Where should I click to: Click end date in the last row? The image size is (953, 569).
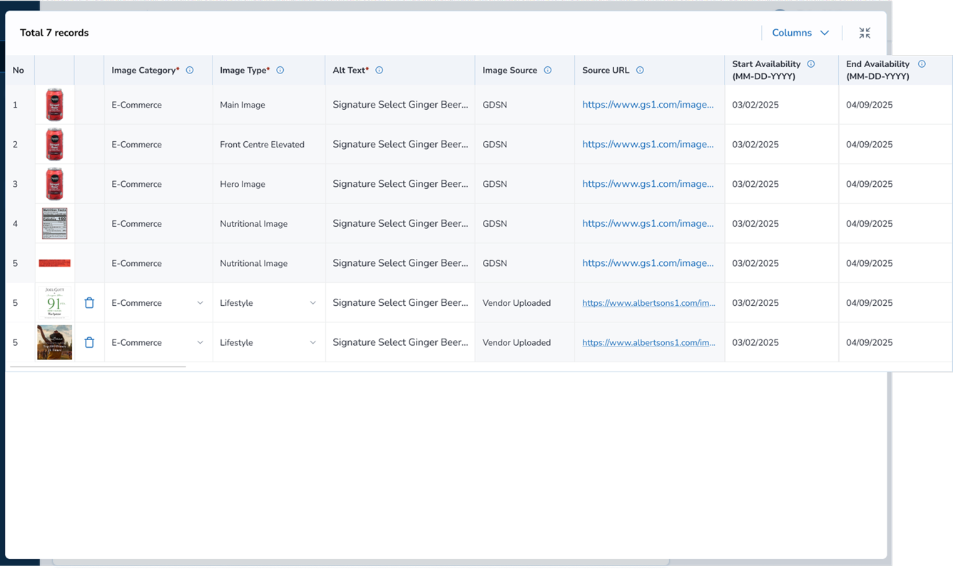click(870, 342)
